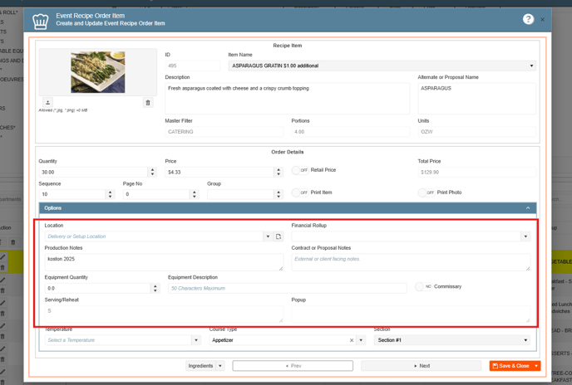Enable the Print Item switch

[x=299, y=192]
